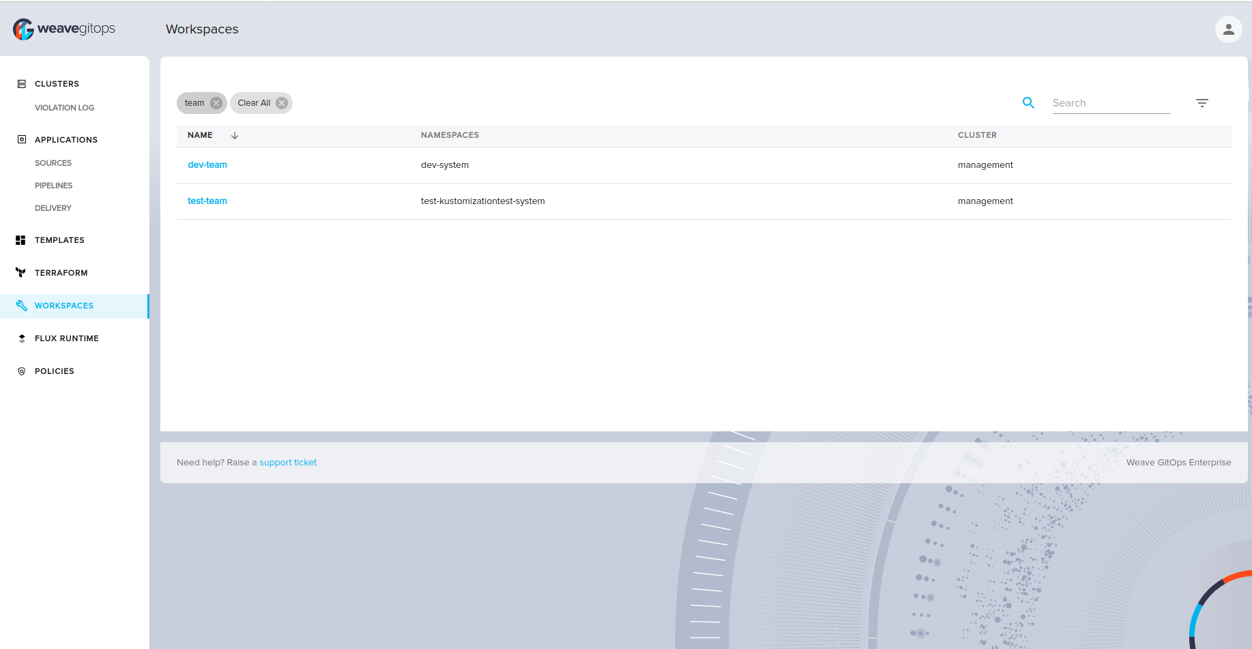
Task: Open Delivery page
Action: pyautogui.click(x=53, y=208)
